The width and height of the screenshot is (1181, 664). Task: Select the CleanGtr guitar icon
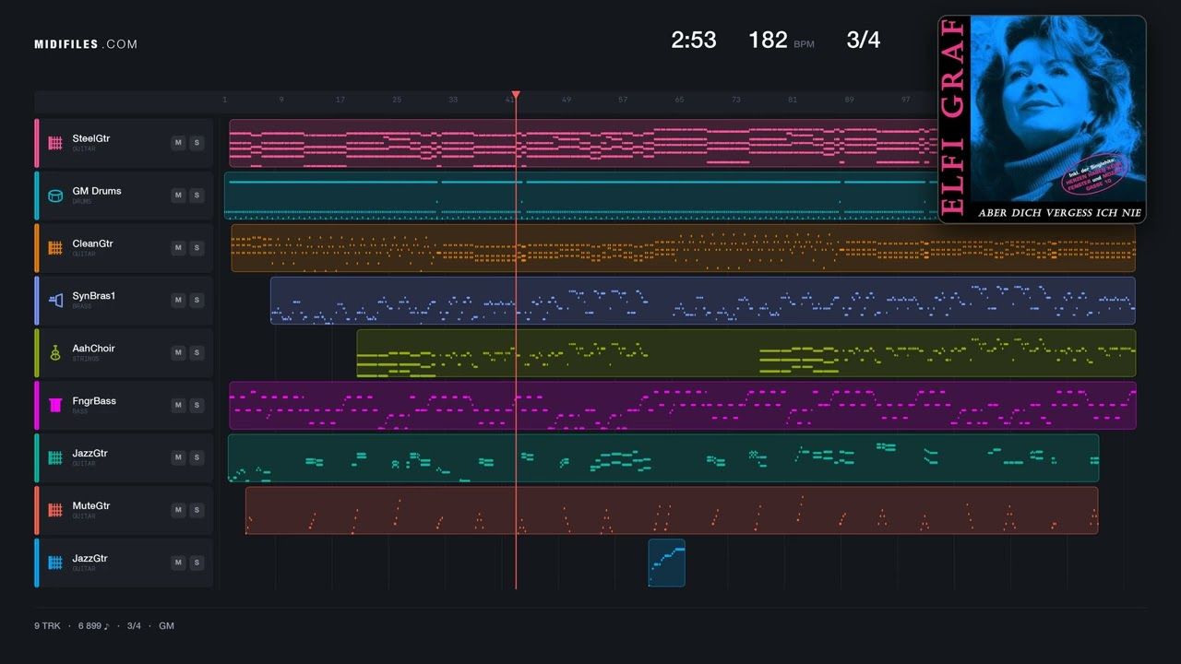coord(55,248)
